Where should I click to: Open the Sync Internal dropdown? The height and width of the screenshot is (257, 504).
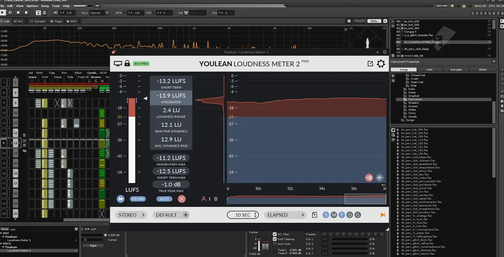pos(99,13)
